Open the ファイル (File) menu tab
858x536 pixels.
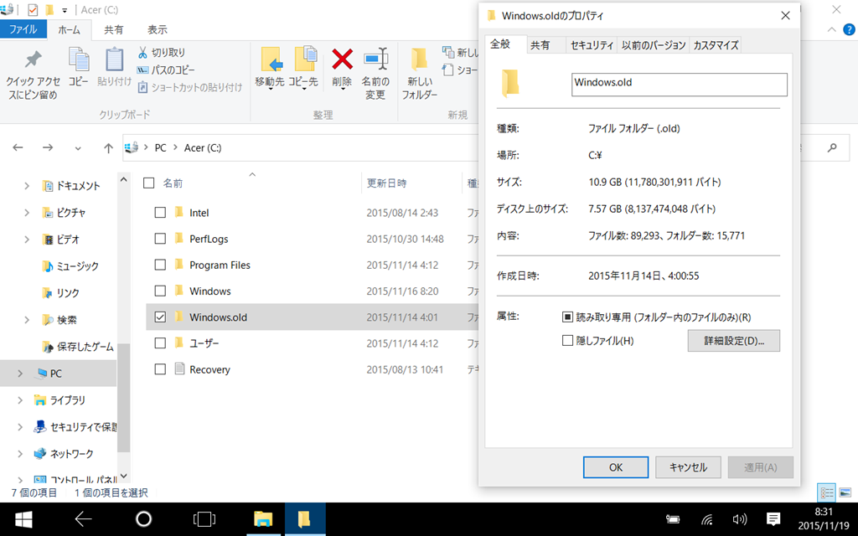(23, 29)
